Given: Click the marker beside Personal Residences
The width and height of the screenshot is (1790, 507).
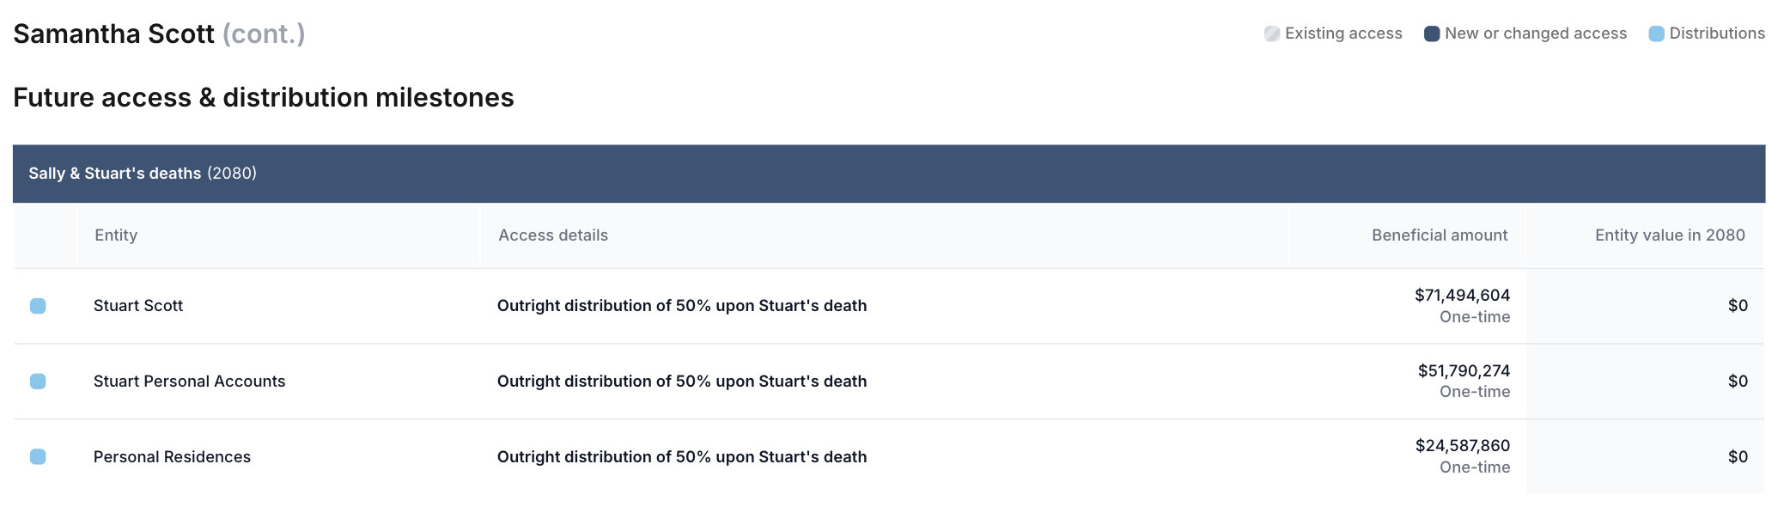Looking at the screenshot, I should (38, 456).
